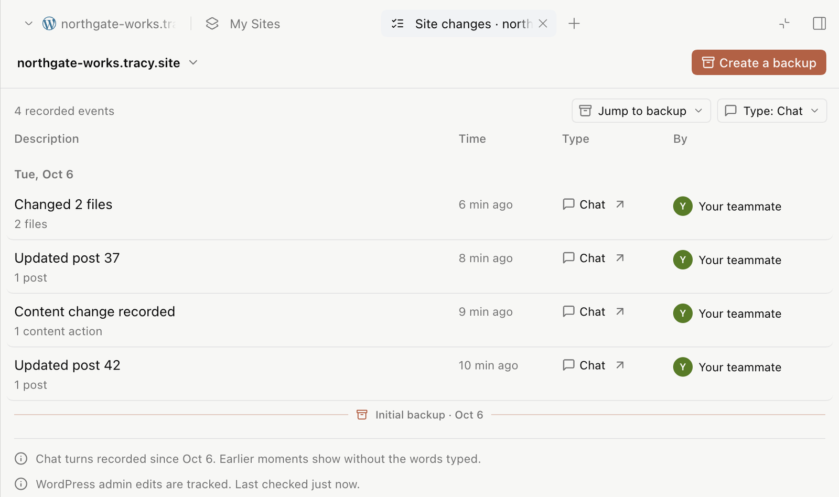The height and width of the screenshot is (497, 839).
Task: Click teammate avatar on Content change recorded row
Action: coord(683,314)
